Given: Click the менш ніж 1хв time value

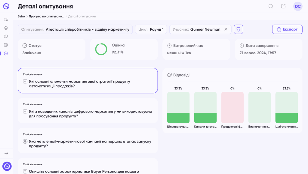Looking at the screenshot, I should click(179, 53).
